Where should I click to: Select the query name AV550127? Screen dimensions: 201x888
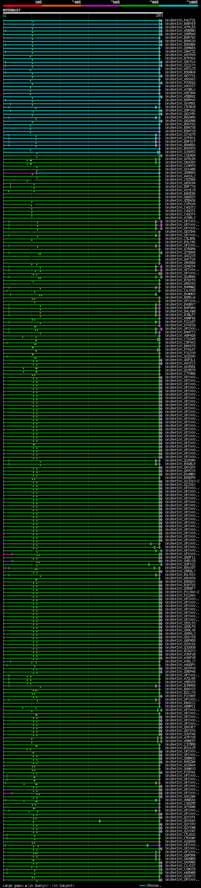[12, 10]
